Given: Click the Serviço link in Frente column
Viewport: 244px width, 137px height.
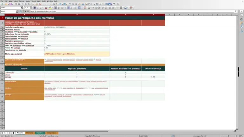Looking at the screenshot, I should coord(8,77).
